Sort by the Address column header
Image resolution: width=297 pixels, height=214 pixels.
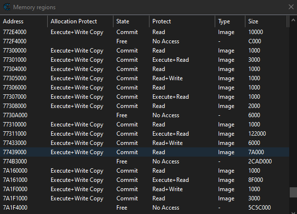click(x=13, y=21)
